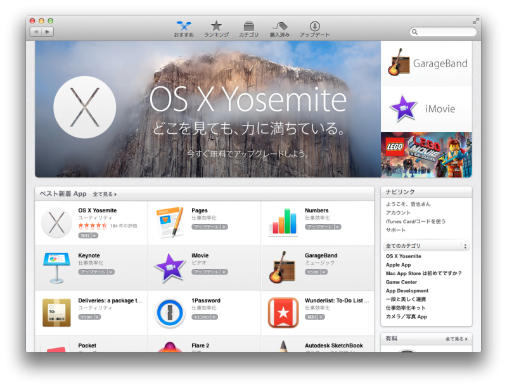Open the Pages app icon

[170, 223]
